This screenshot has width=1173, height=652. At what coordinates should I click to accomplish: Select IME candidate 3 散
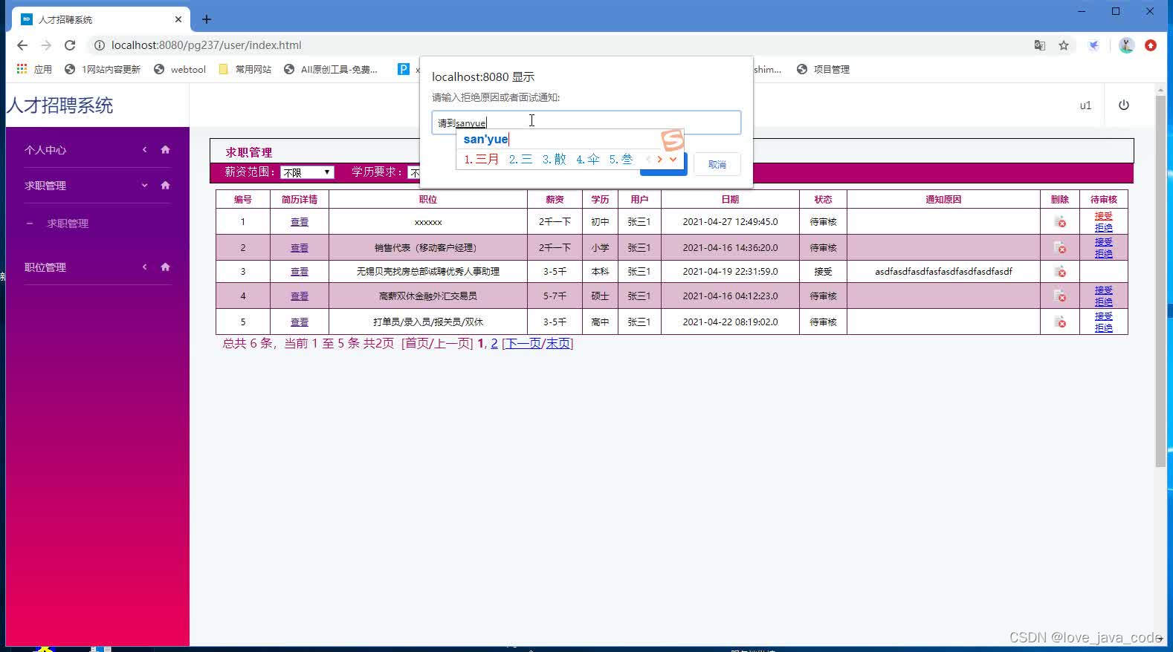click(554, 159)
